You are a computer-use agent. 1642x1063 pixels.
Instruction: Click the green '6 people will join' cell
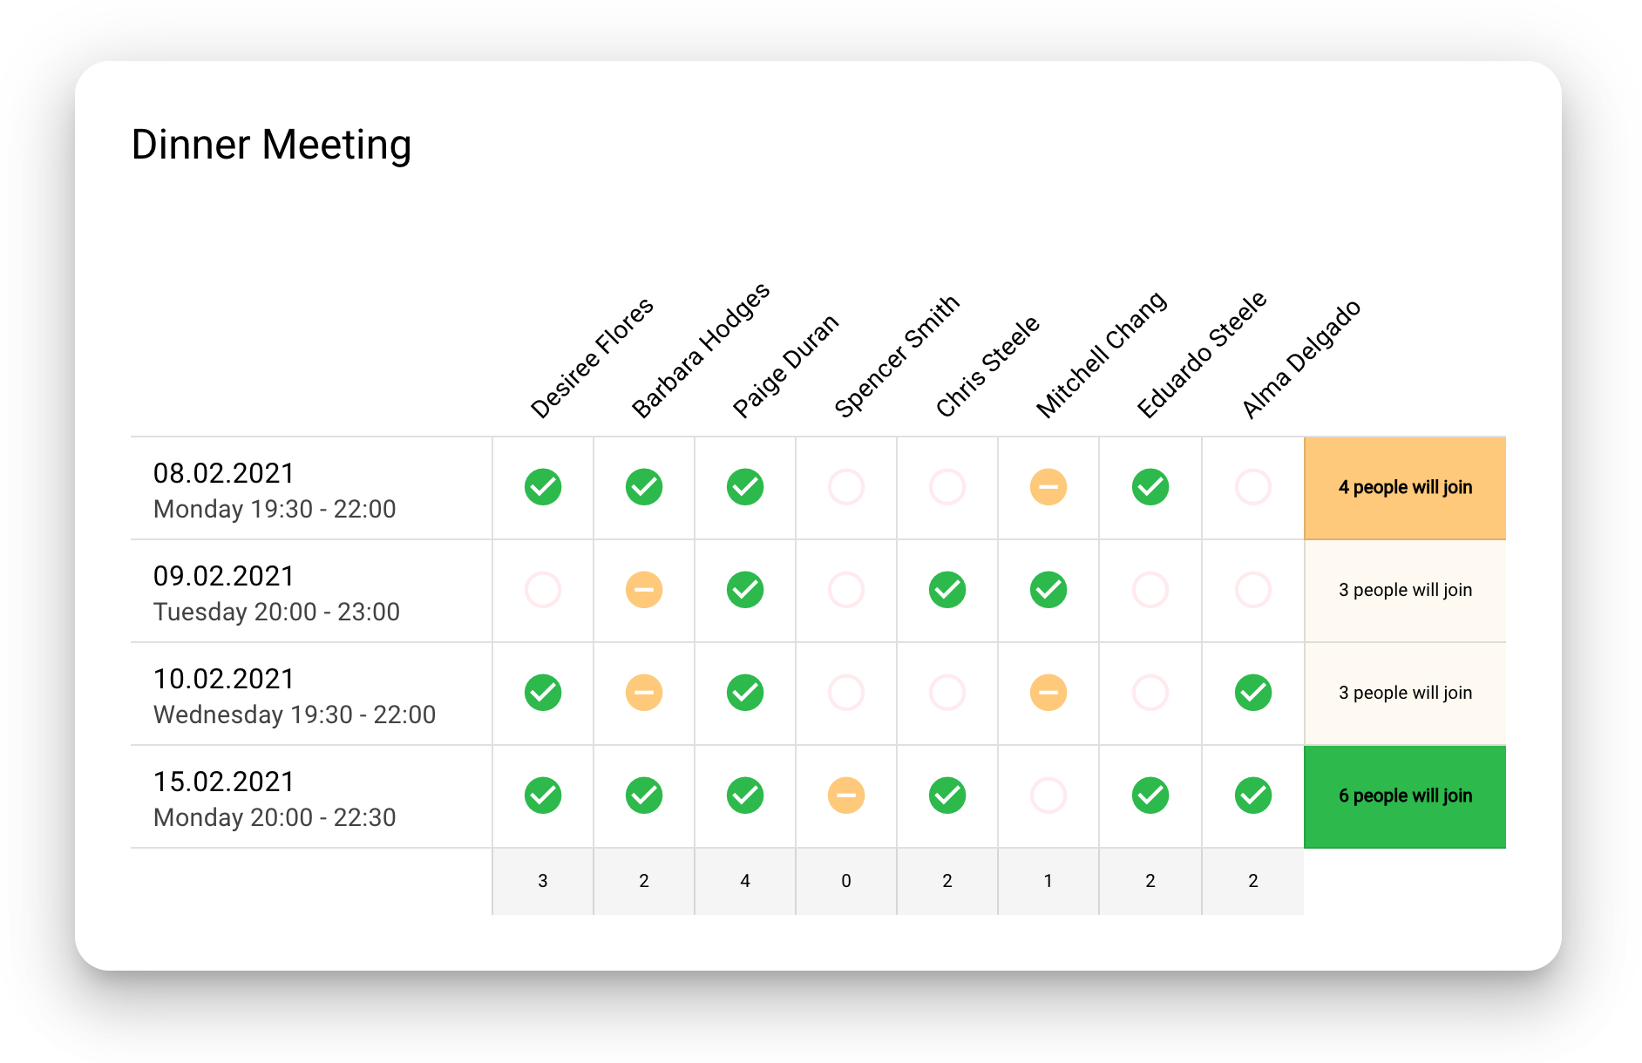click(1404, 796)
